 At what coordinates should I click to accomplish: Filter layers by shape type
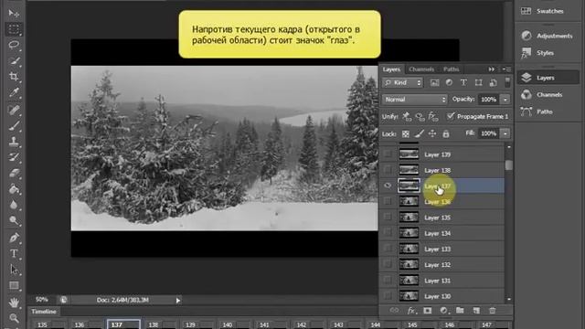478,83
